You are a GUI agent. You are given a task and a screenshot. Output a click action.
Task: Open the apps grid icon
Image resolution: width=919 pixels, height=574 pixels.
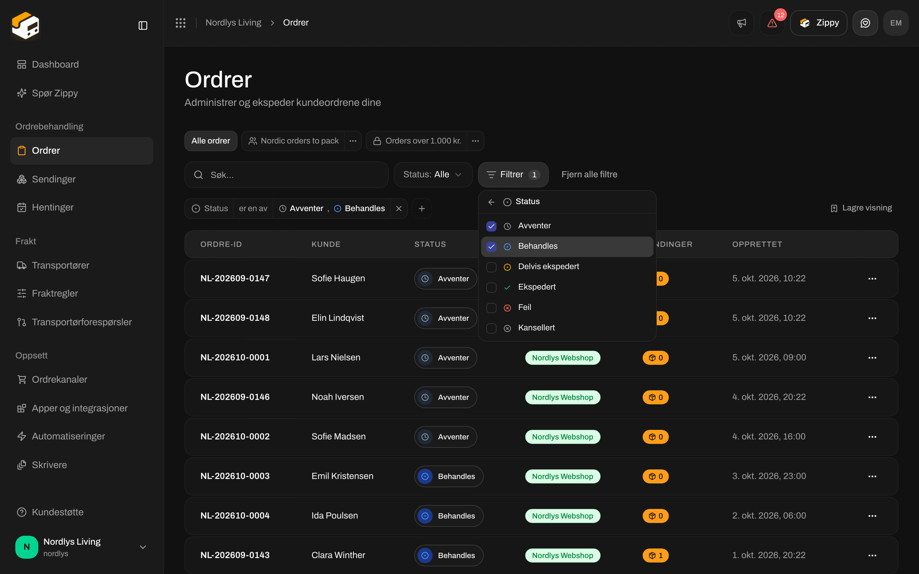point(180,23)
